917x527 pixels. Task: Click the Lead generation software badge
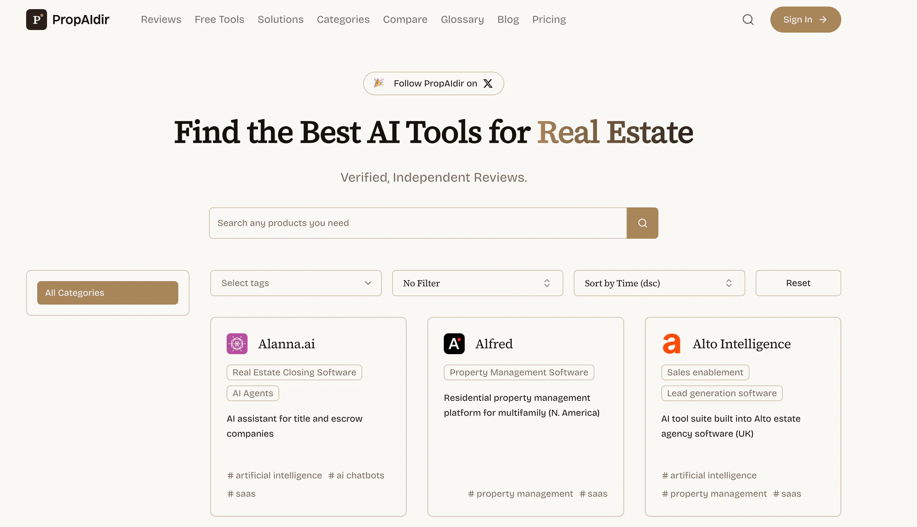pyautogui.click(x=722, y=393)
